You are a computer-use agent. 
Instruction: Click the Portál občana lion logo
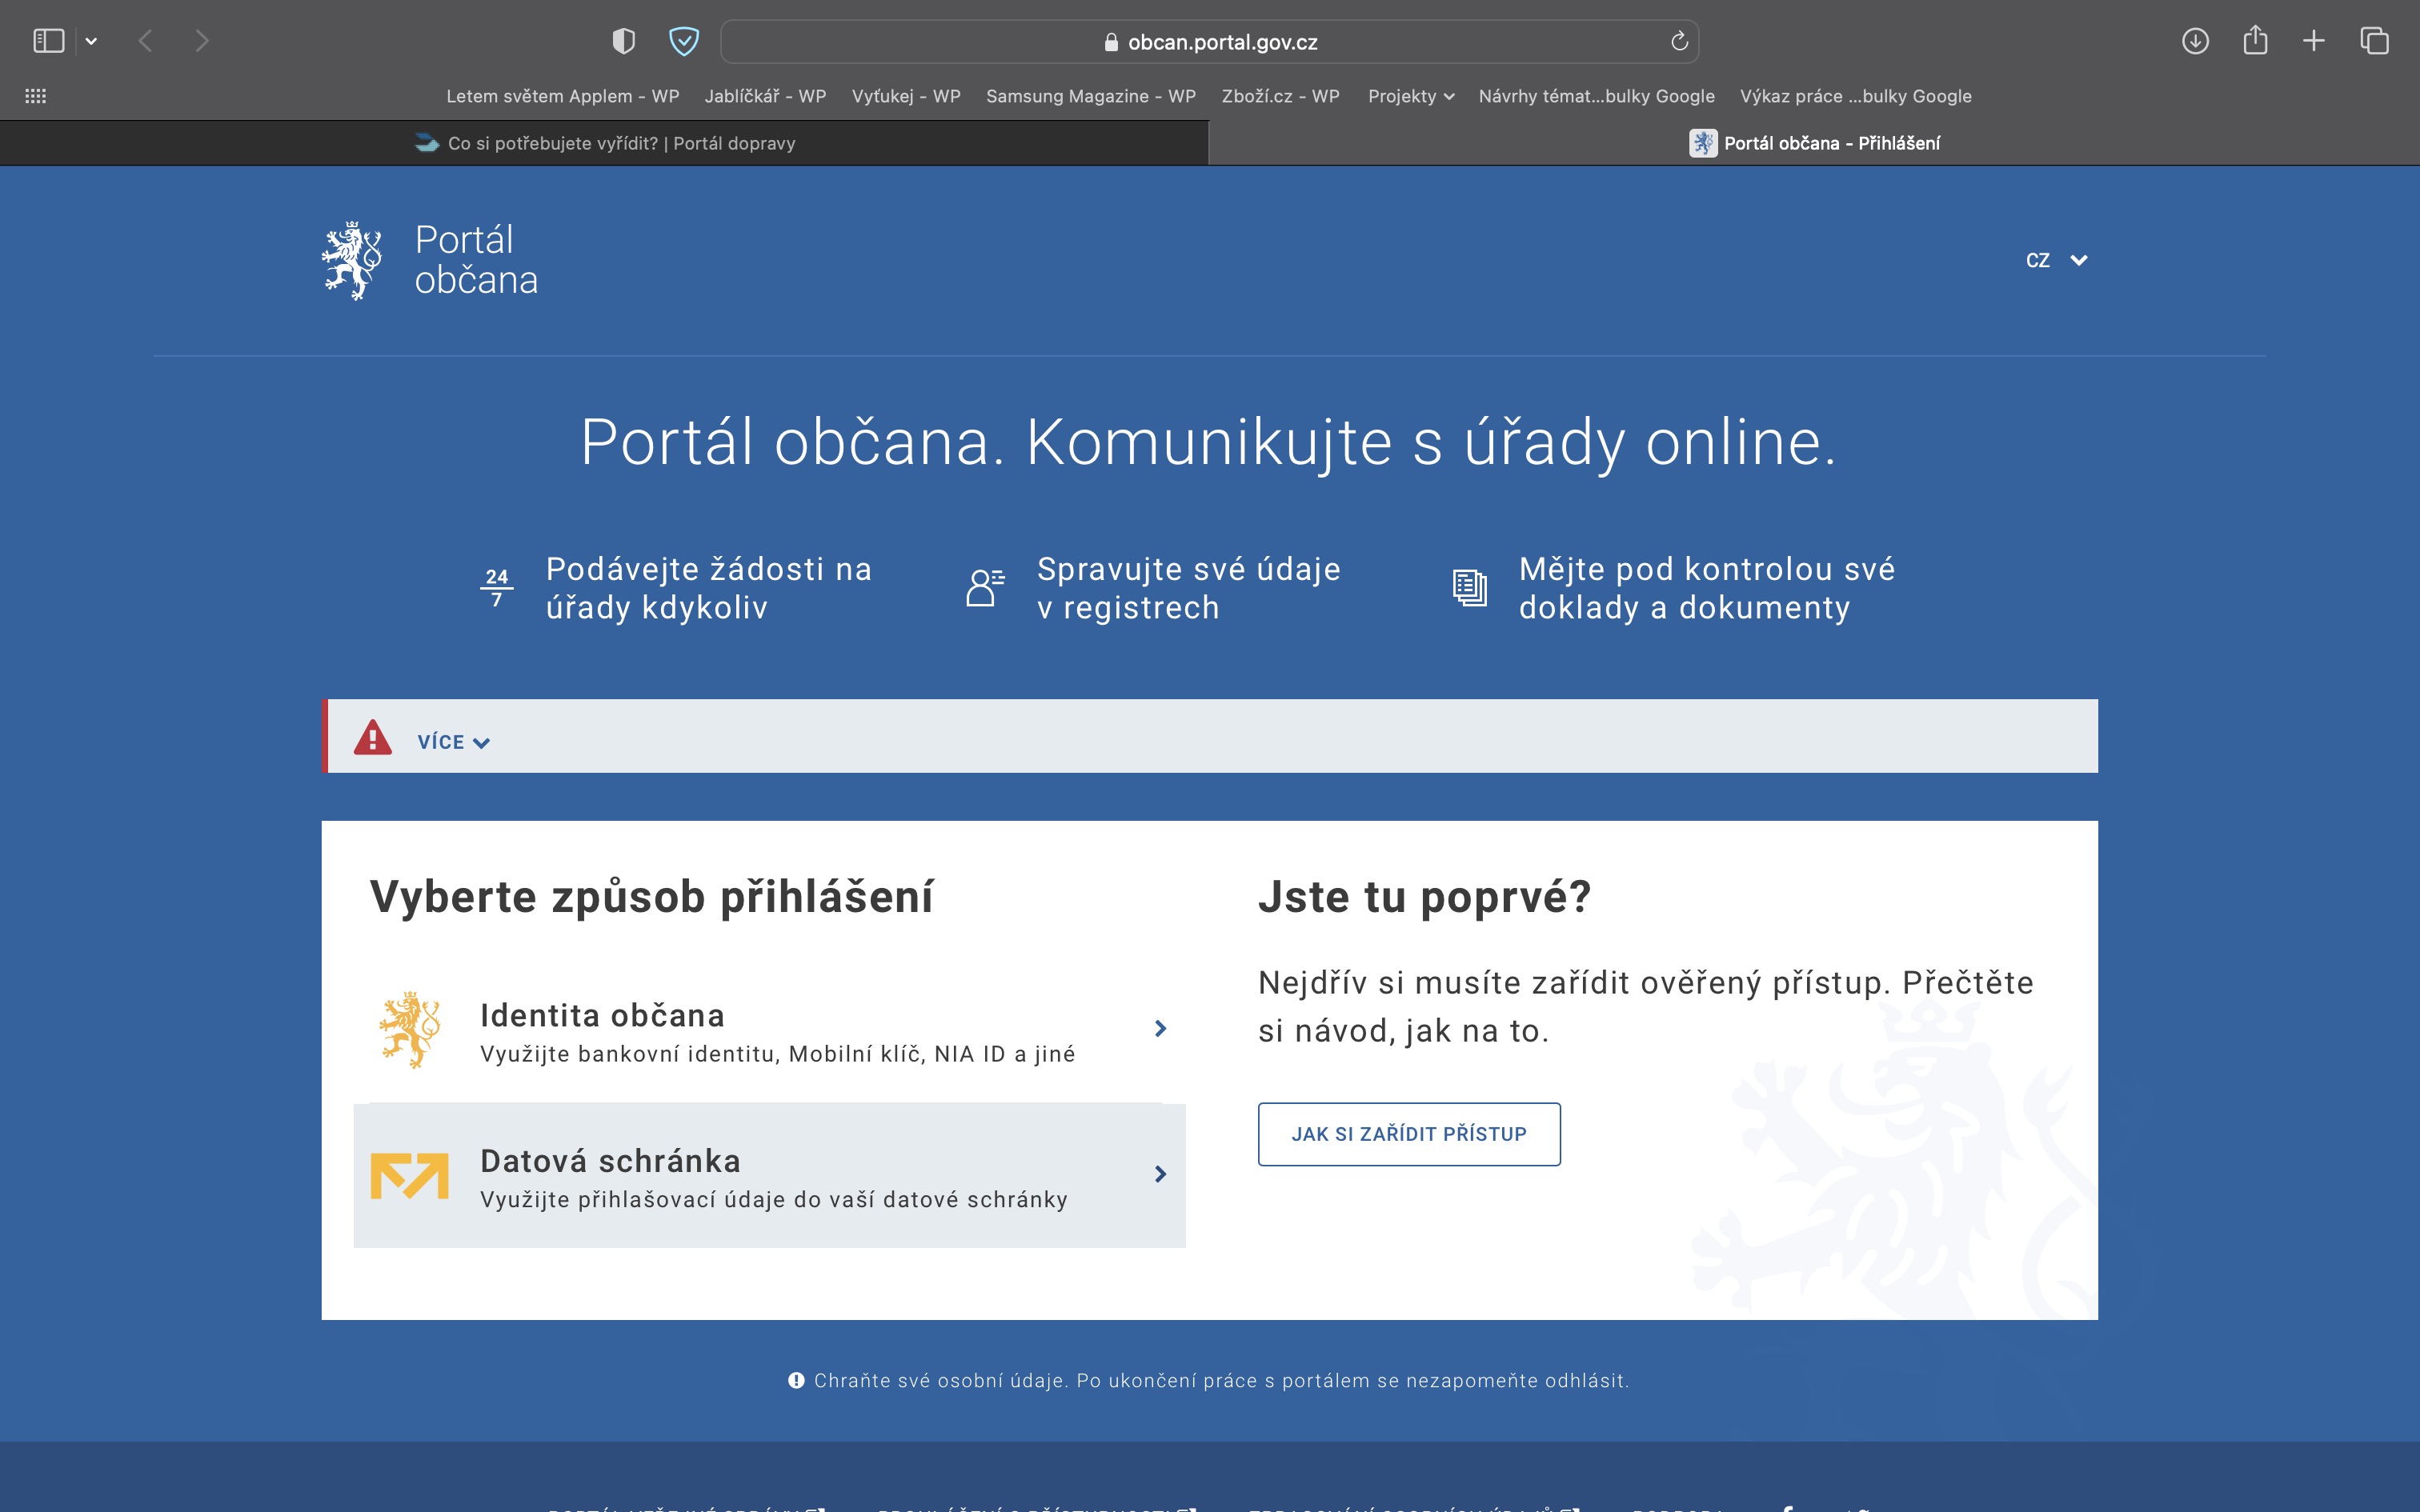(x=352, y=260)
